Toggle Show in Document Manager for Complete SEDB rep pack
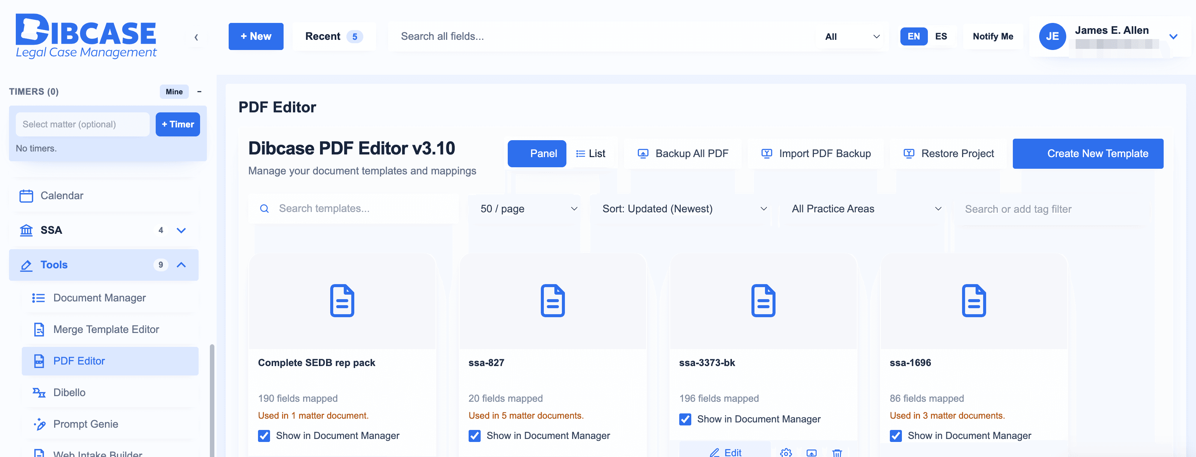1196x457 pixels. pyautogui.click(x=264, y=436)
